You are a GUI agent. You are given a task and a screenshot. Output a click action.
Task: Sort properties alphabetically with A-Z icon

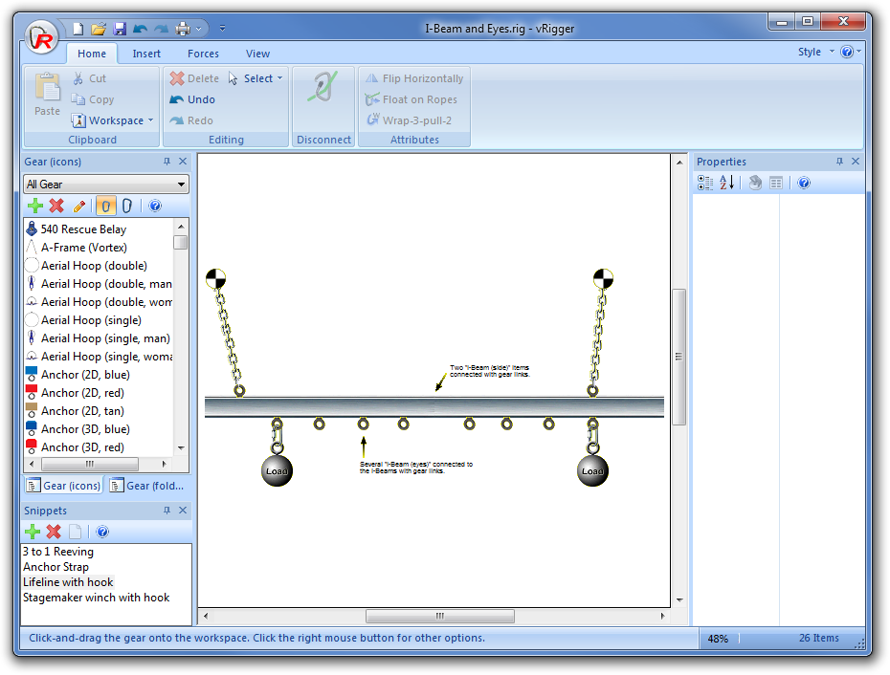727,183
